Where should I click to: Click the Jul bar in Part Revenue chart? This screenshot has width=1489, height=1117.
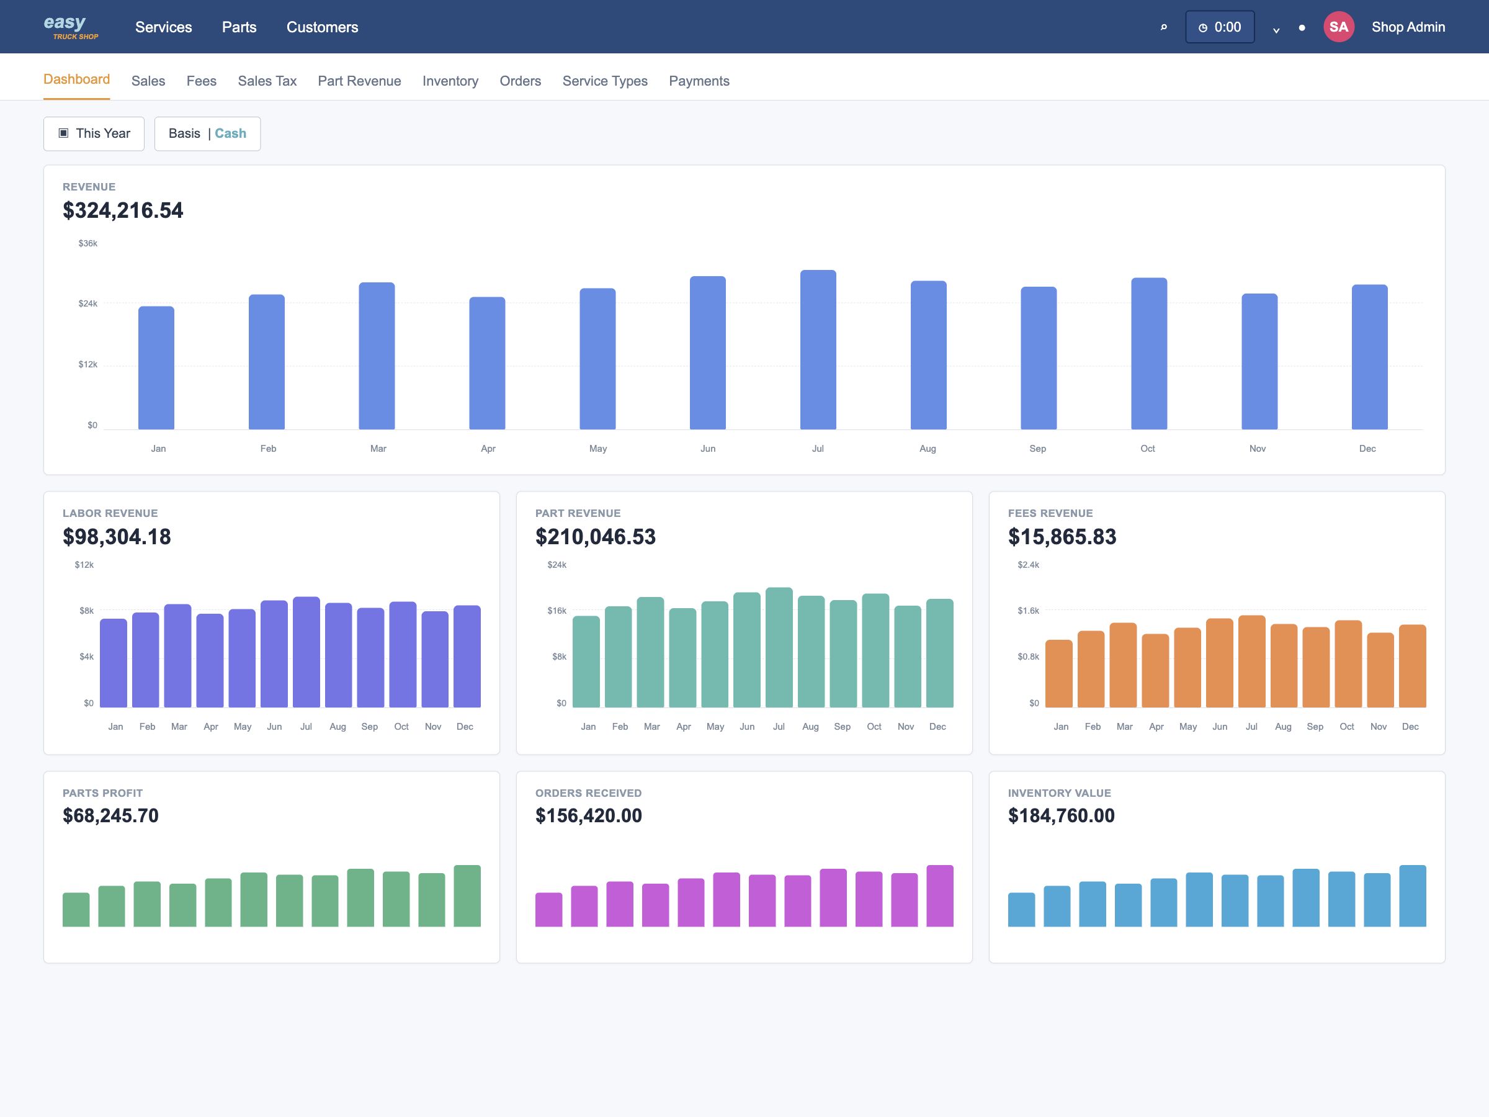pos(779,648)
